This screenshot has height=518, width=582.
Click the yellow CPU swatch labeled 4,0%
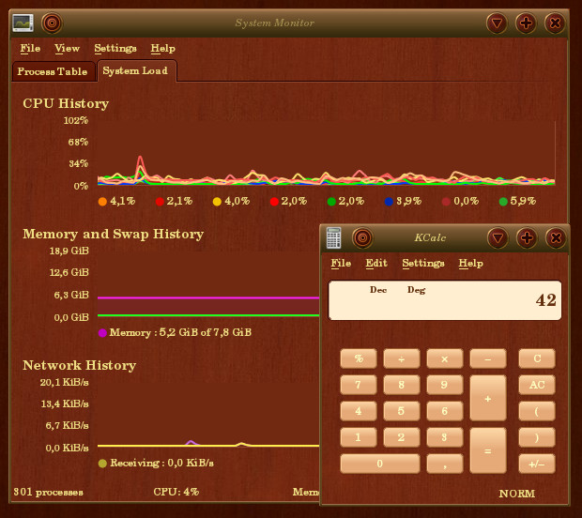(217, 202)
